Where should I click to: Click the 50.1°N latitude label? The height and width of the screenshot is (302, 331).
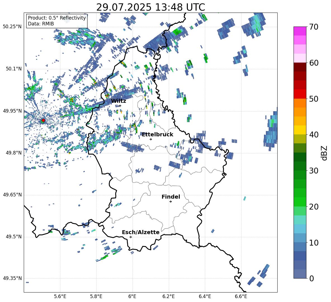[13, 69]
